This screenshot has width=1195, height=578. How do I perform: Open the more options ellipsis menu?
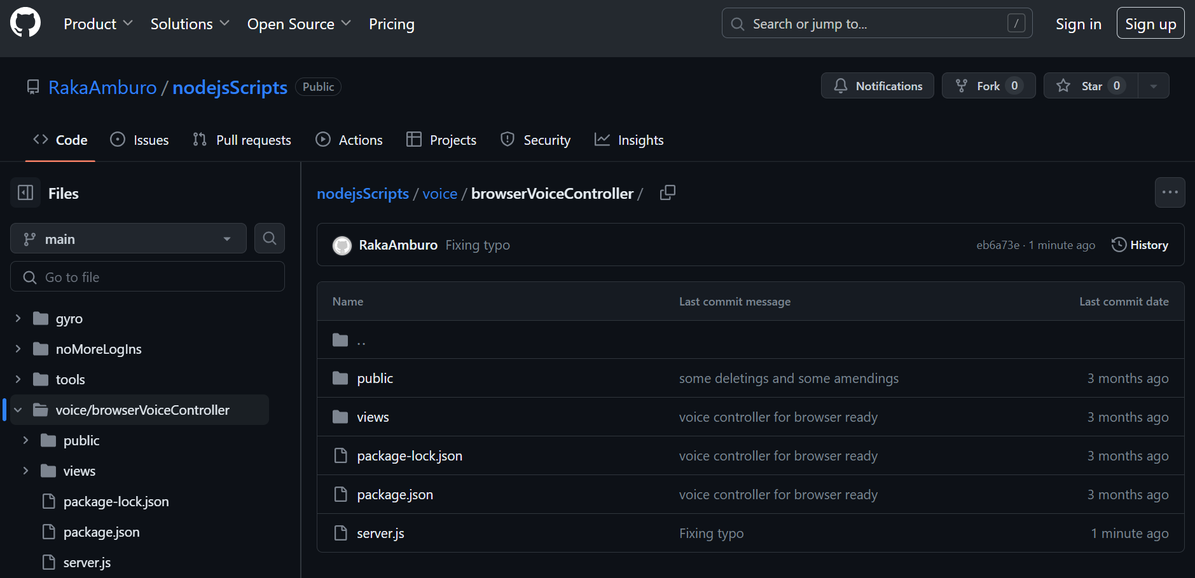(1170, 192)
